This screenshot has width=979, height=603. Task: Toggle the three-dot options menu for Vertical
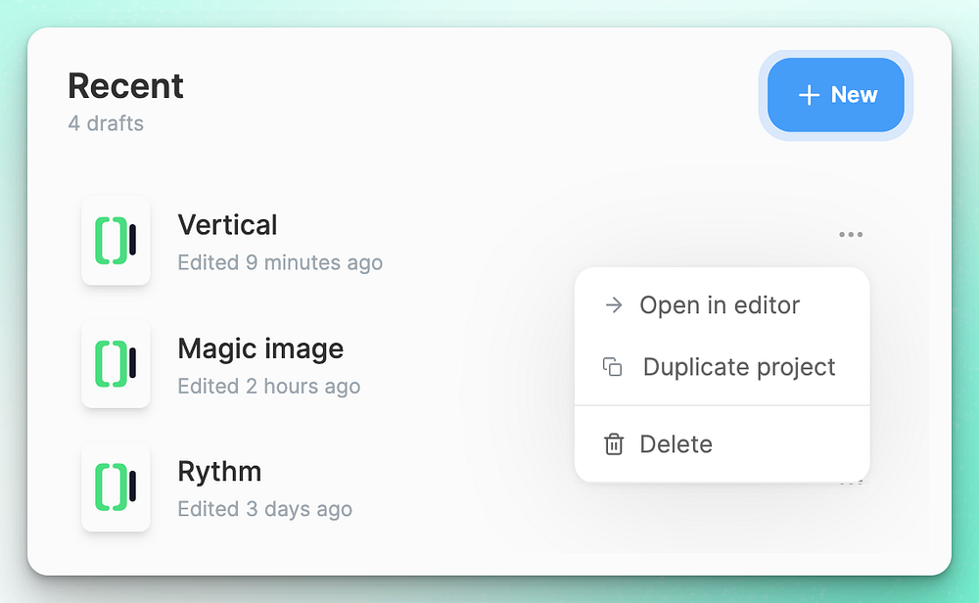[851, 235]
